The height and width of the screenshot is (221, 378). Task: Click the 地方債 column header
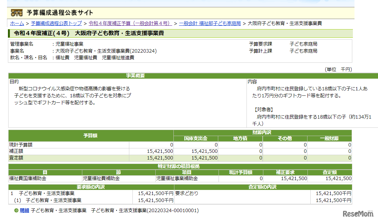pos(240,138)
